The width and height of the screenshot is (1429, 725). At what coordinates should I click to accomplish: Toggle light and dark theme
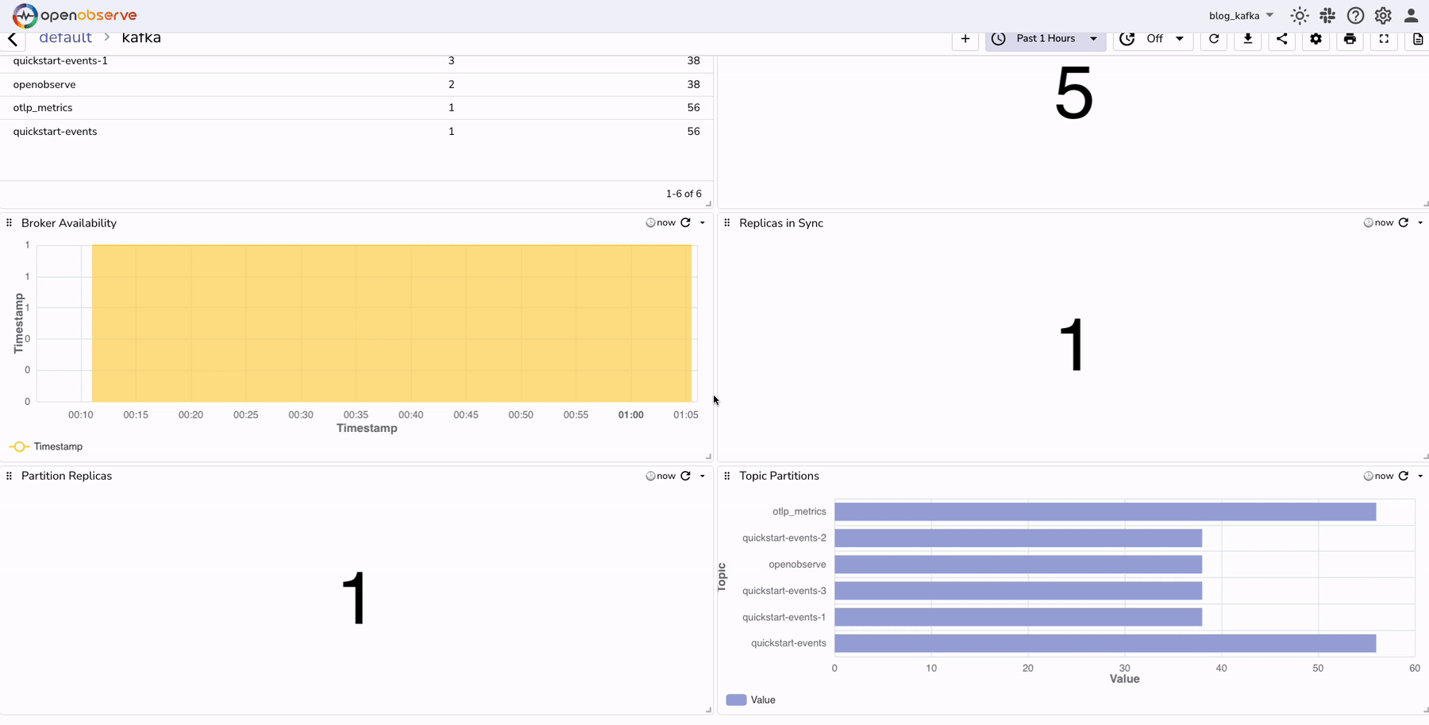point(1300,15)
